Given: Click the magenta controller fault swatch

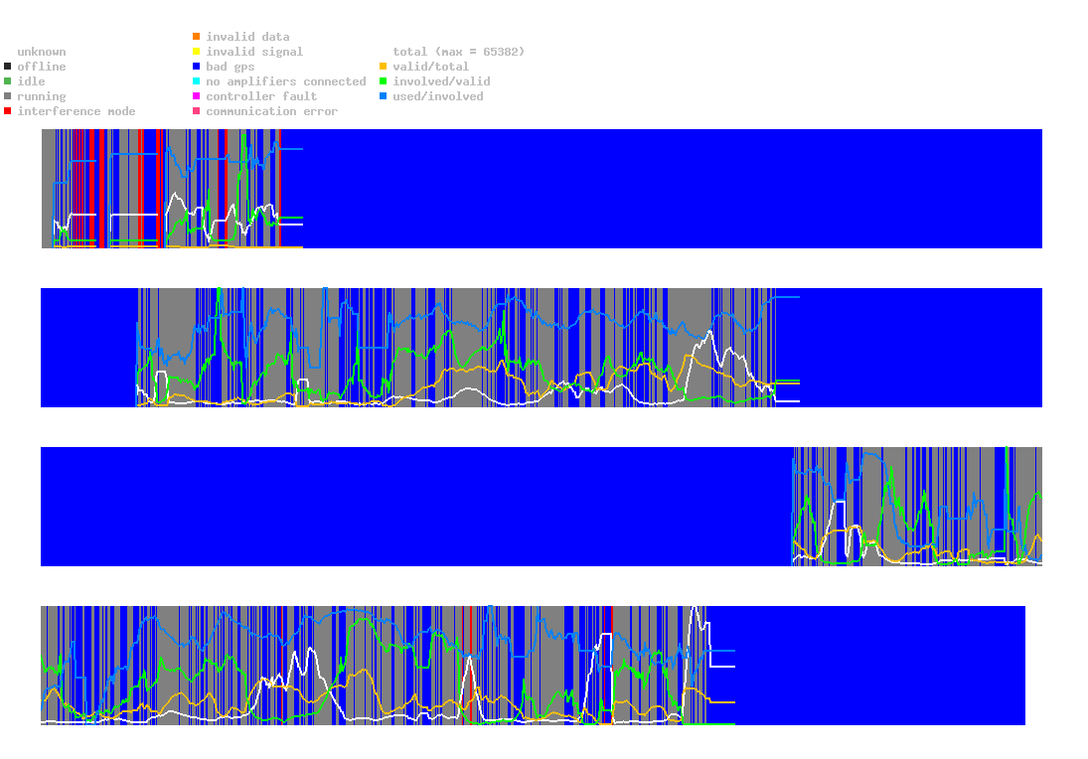Looking at the screenshot, I should (x=197, y=96).
